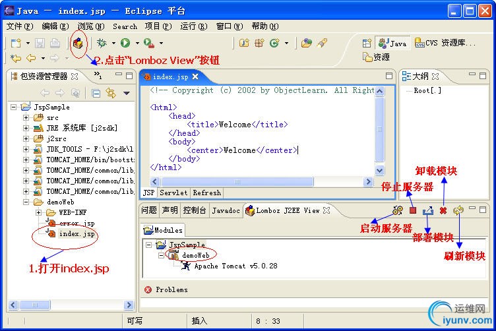Image resolution: width=496 pixels, height=331 pixels.
Task: Click the Last Edit Location icon
Action: point(16,58)
